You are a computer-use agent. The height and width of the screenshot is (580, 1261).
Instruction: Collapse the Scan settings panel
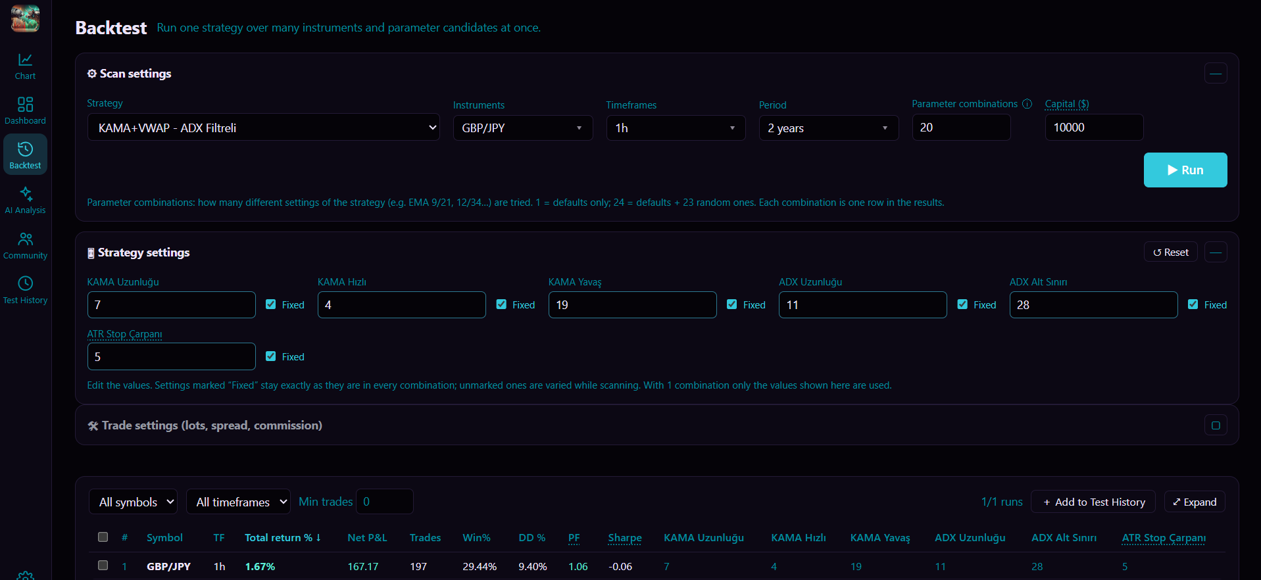coord(1216,74)
